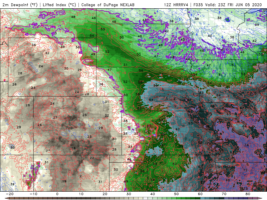Viewport: 267px width, 200px height.
Task: Click the 80 label on the color scale
Action: (248, 194)
